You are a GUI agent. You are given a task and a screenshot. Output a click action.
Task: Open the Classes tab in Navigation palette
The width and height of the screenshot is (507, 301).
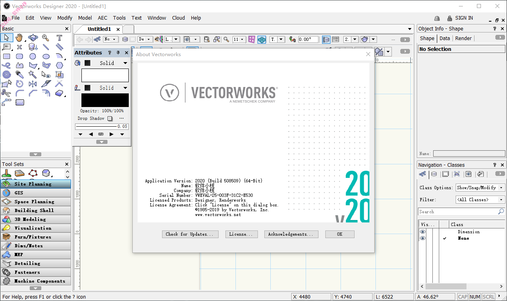[x=422, y=174]
